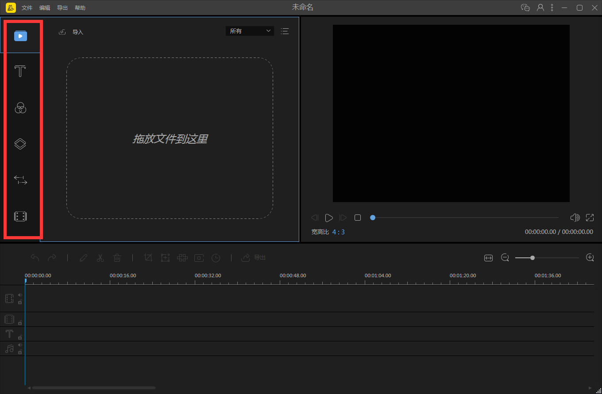Open the 所有 filter dropdown
Image resolution: width=602 pixels, height=394 pixels.
pyautogui.click(x=250, y=31)
